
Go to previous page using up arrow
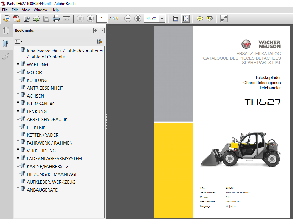click(80, 19)
